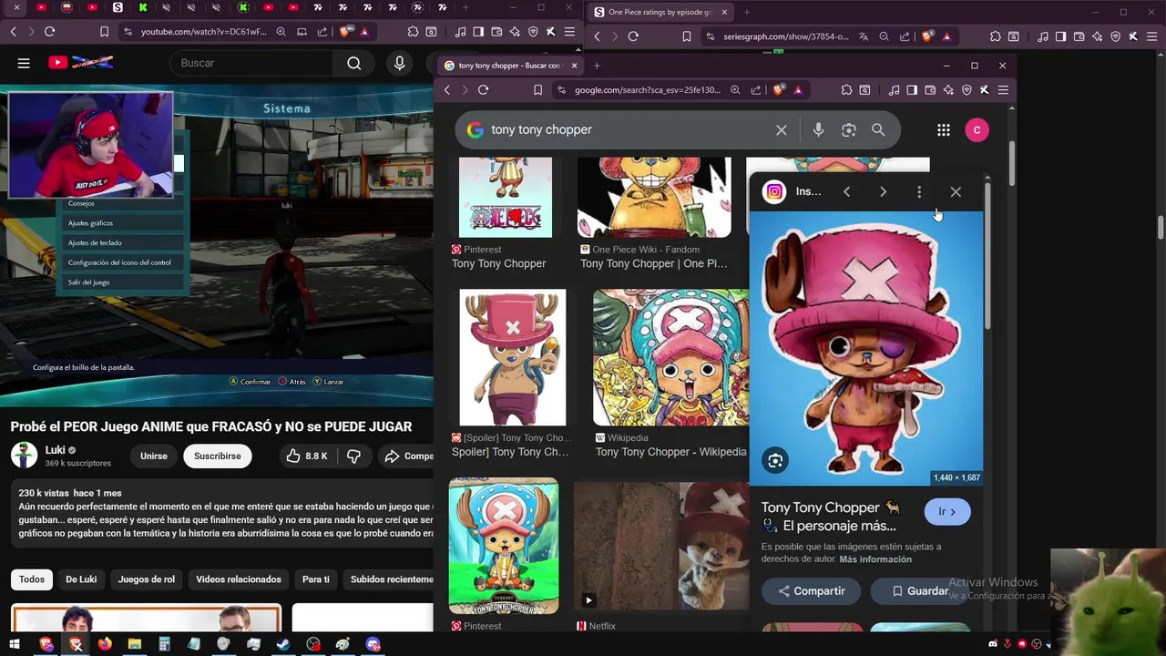Open the preview panel's three-dot options menu
Image resolution: width=1166 pixels, height=656 pixels.
(x=919, y=192)
